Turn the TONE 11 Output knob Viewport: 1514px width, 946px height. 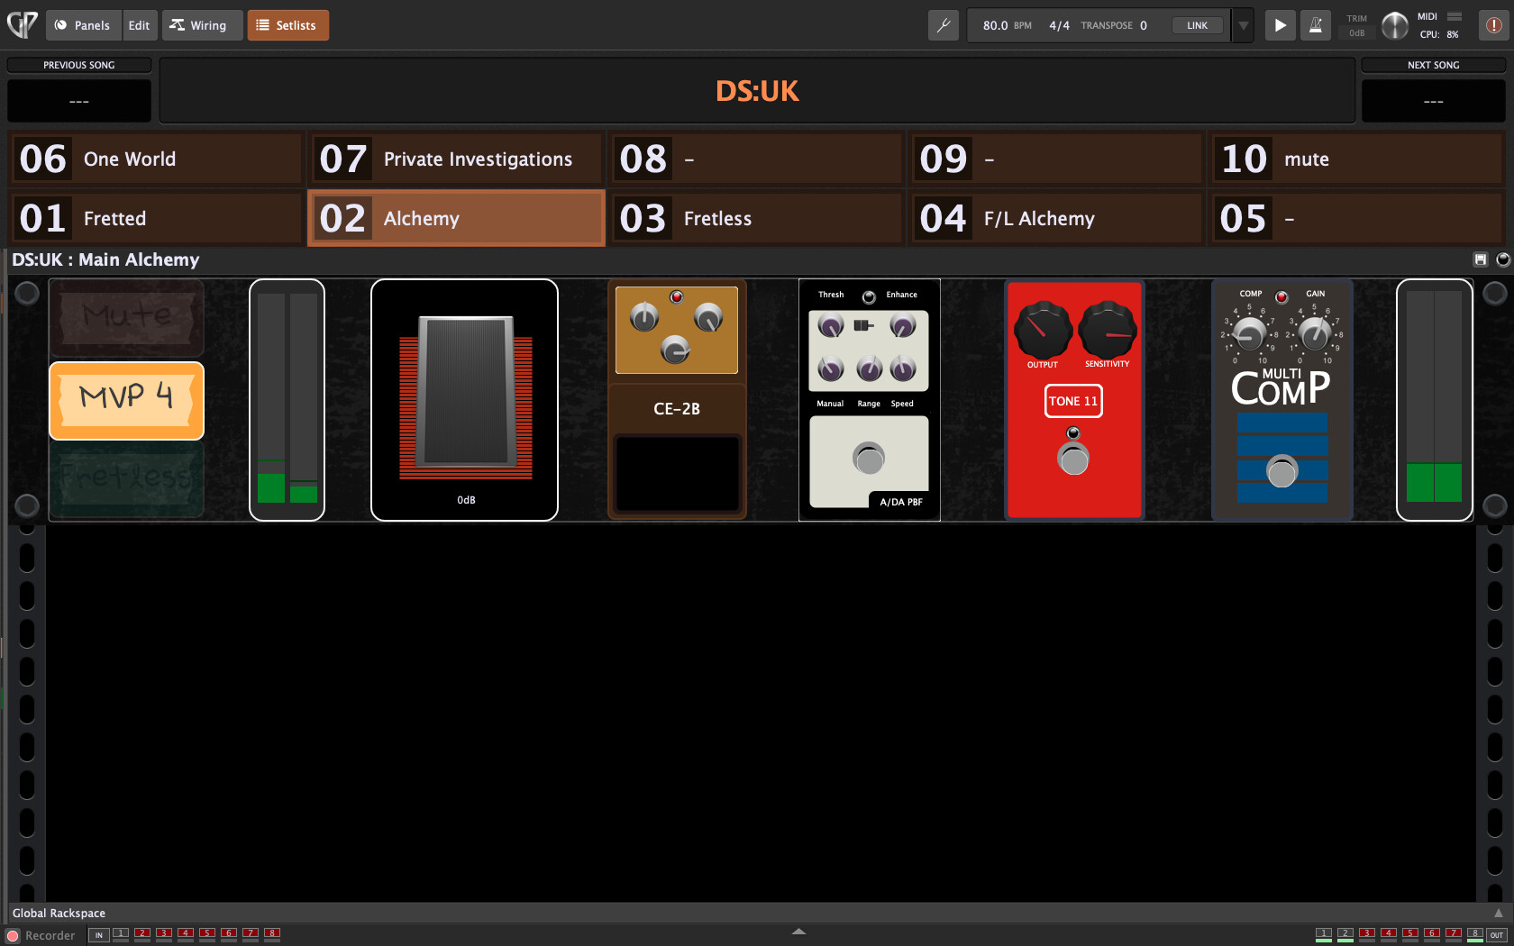(1043, 330)
